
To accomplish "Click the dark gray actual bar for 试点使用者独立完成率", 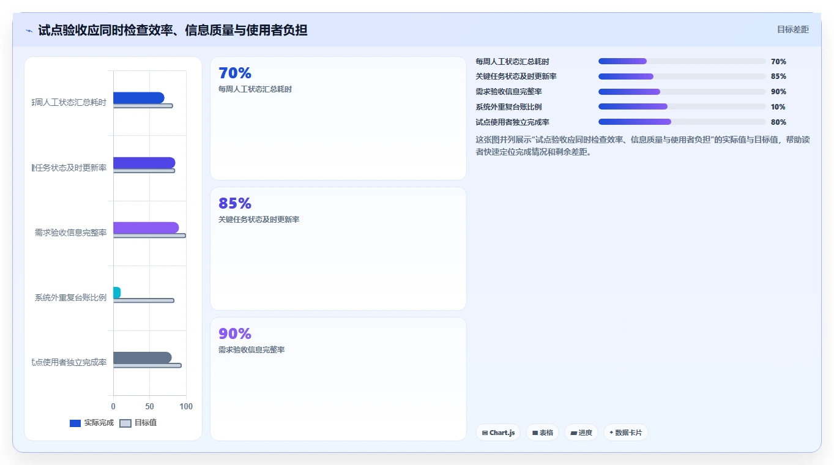I will 142,357.
